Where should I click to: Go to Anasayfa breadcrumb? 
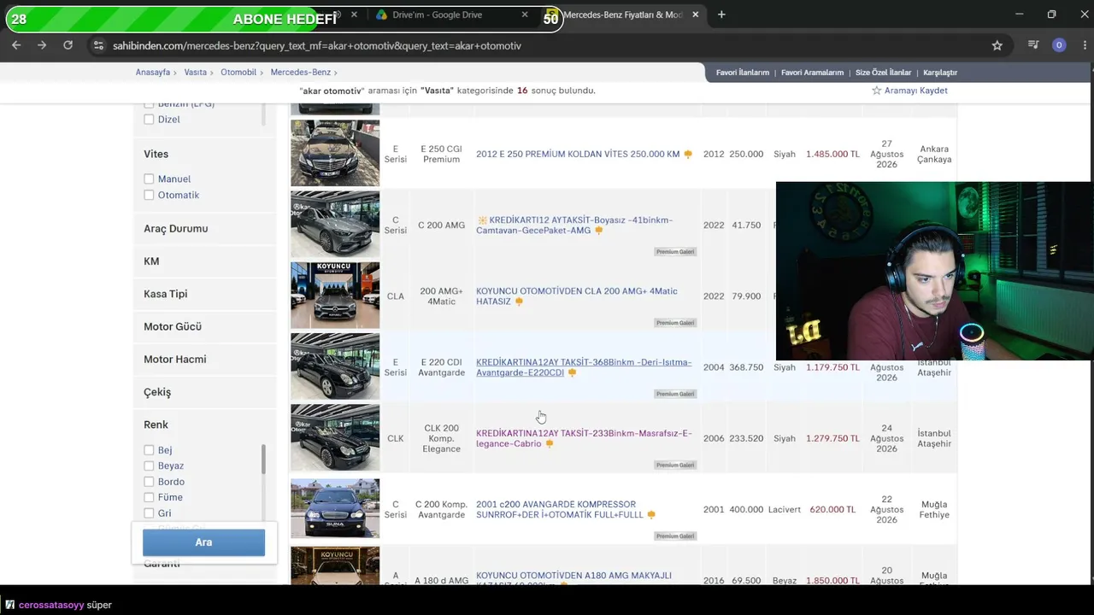point(153,73)
